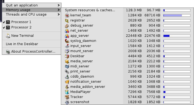Select the net_server row label
The height and width of the screenshot is (105, 194).
coord(79,31)
